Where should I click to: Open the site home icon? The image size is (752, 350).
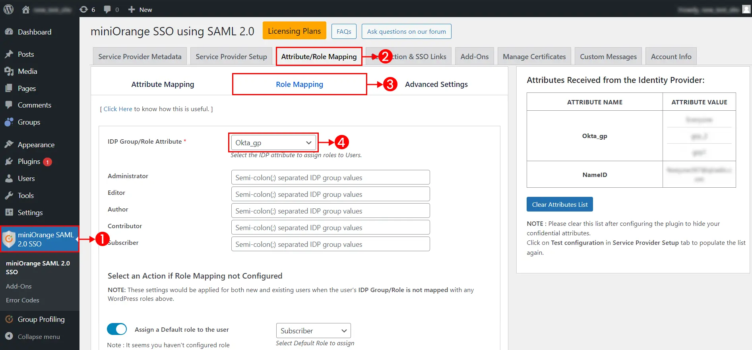pos(26,10)
